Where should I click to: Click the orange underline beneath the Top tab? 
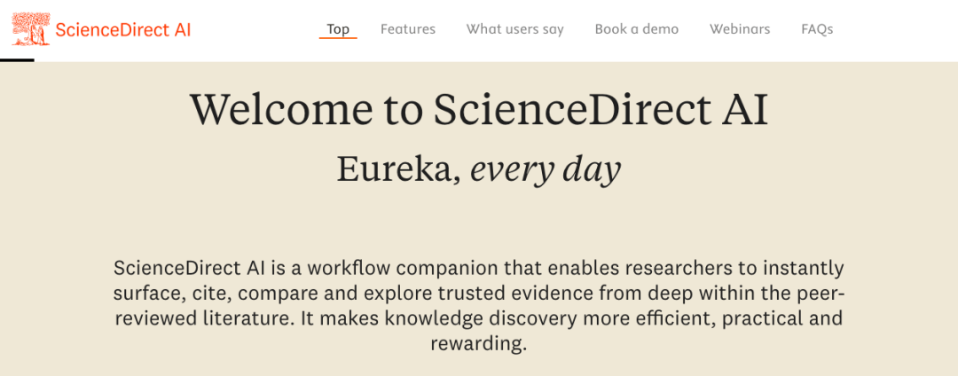tap(338, 39)
